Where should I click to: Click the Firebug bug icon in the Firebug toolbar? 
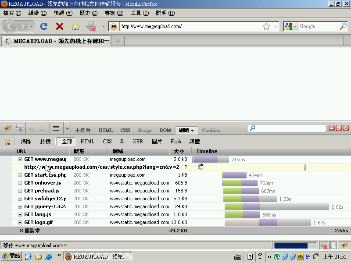(8, 128)
